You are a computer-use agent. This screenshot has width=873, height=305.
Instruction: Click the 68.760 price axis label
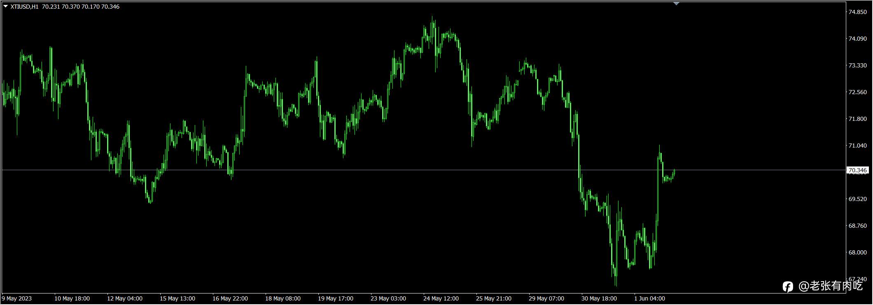(857, 226)
